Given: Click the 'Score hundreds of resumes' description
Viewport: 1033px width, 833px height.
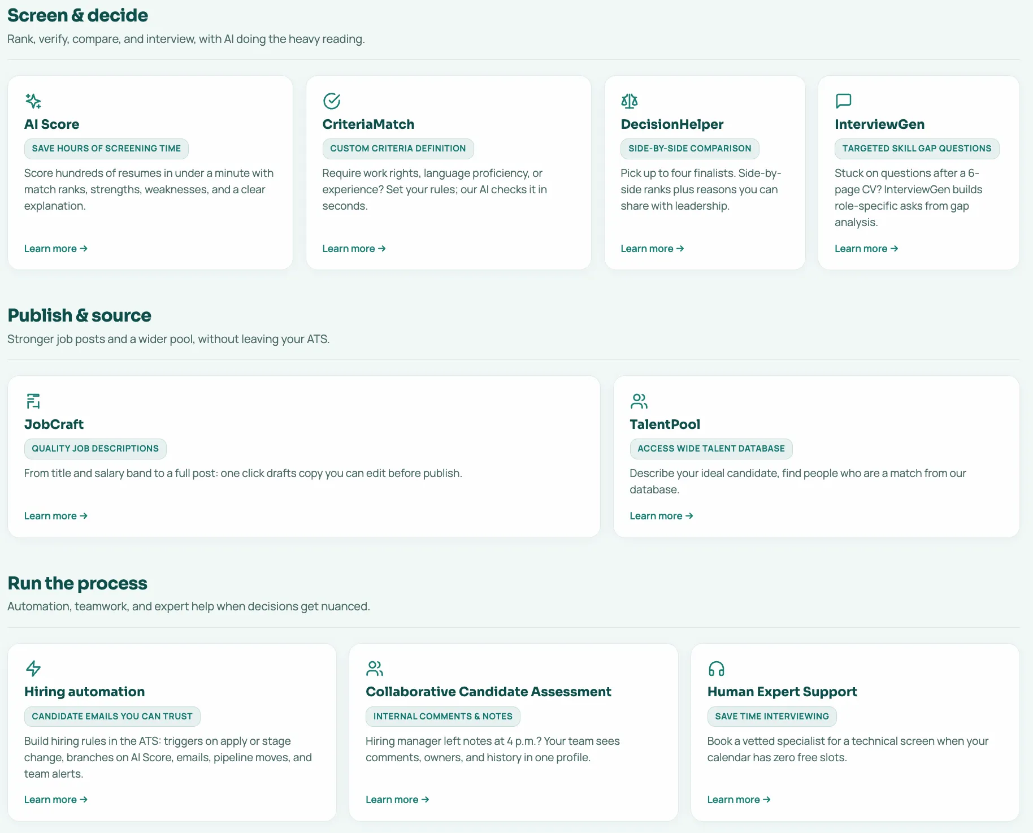Looking at the screenshot, I should point(149,190).
